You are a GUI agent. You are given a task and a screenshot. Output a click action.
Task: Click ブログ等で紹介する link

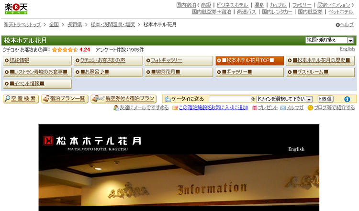pos(334,107)
